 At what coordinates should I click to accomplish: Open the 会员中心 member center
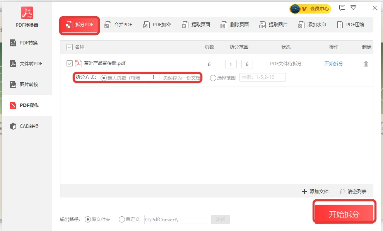(x=310, y=9)
